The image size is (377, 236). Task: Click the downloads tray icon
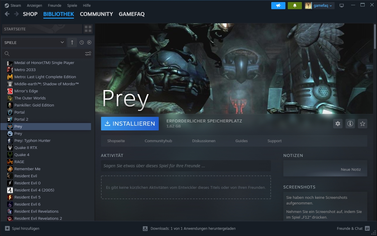(x=145, y=228)
